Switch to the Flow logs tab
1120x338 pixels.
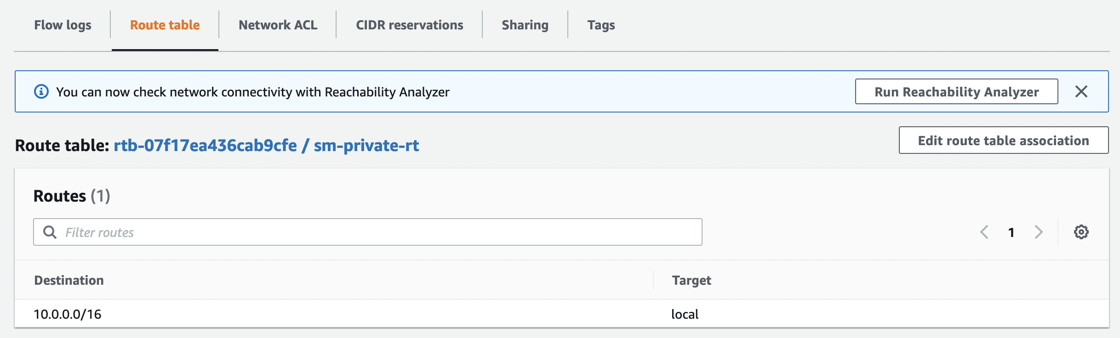click(x=63, y=25)
